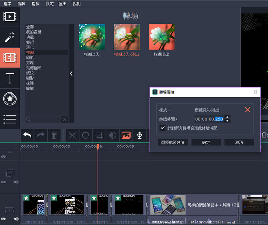Open the filters magic wand tab
The height and width of the screenshot is (225, 268).
[10, 37]
